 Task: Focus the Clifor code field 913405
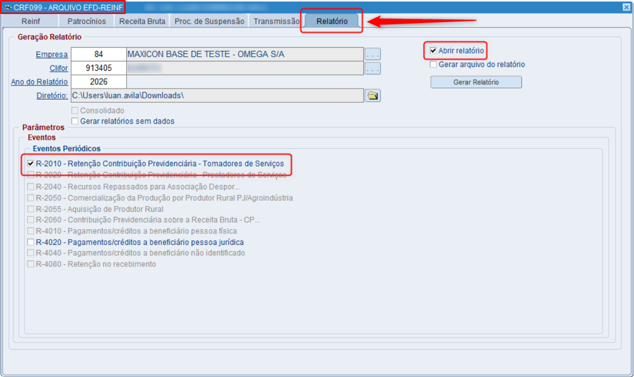99,68
